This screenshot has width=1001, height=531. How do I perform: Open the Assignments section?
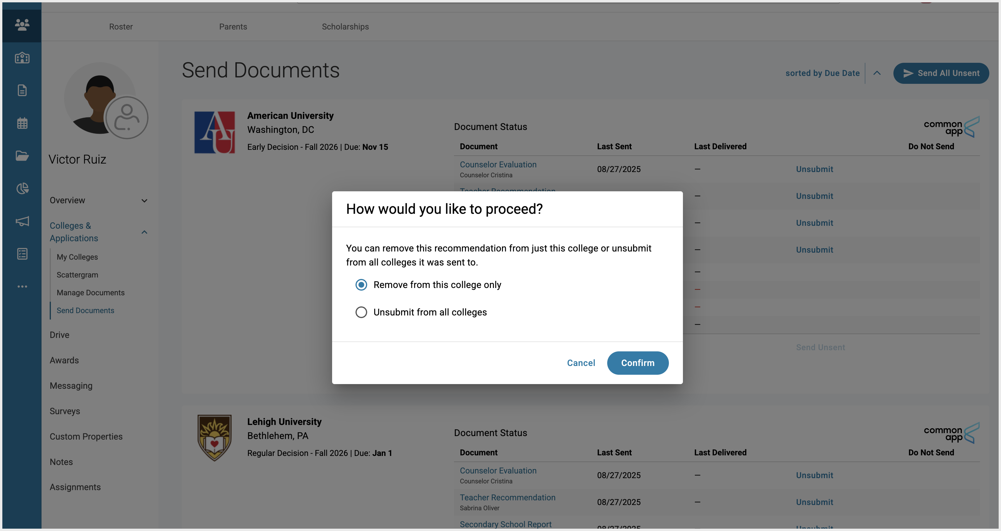coord(75,487)
